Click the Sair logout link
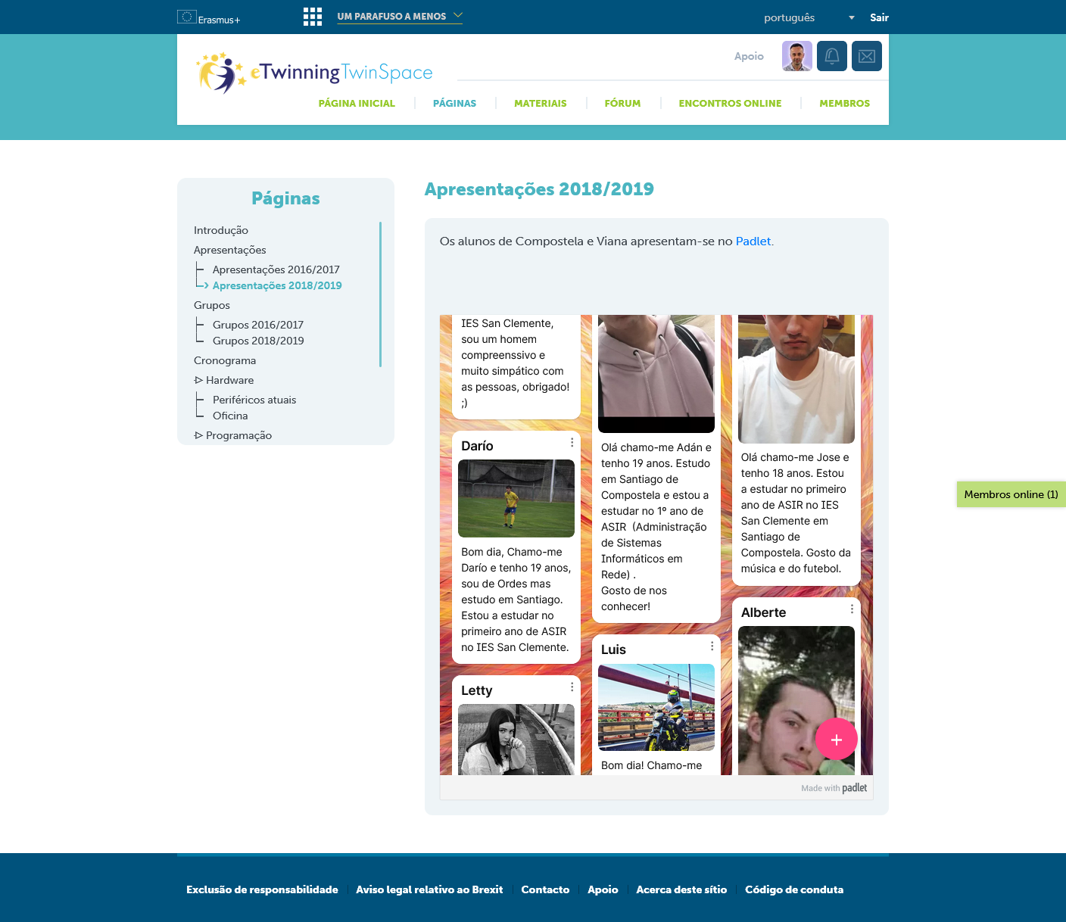1066x922 pixels. coord(879,17)
